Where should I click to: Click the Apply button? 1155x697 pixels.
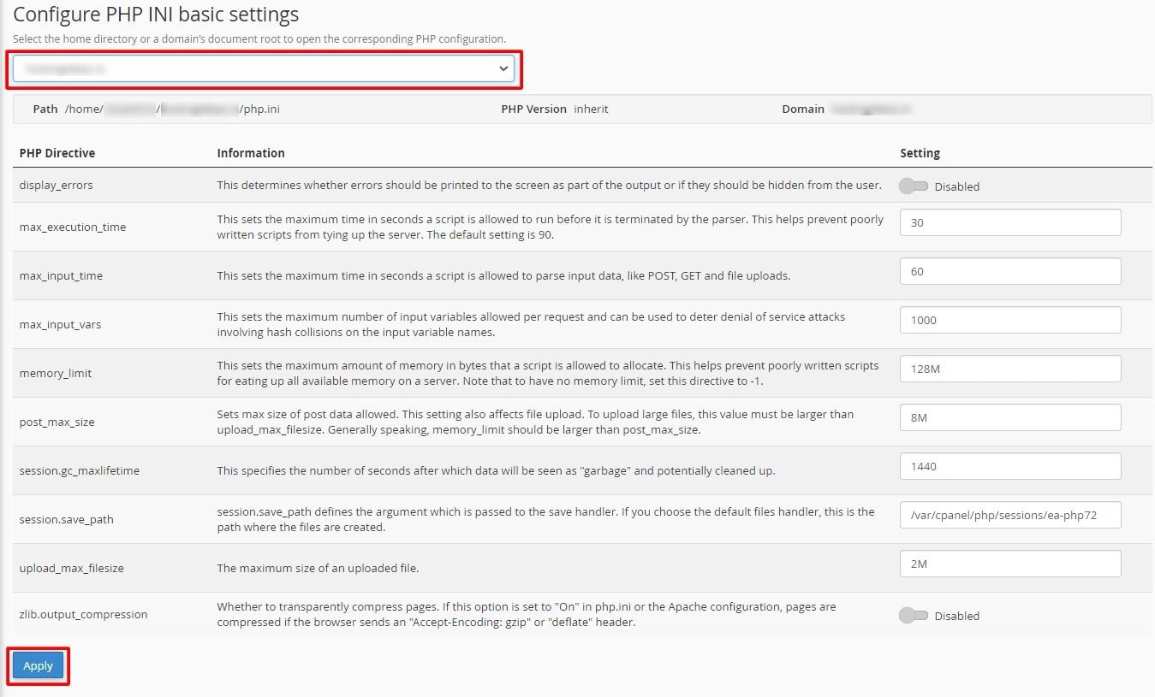tap(39, 665)
